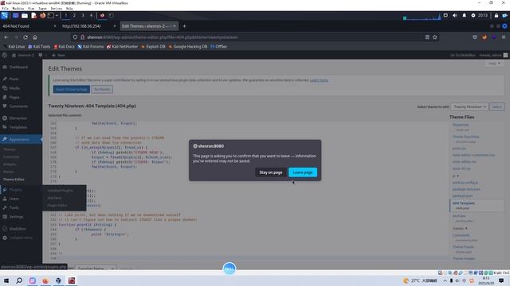The height and width of the screenshot is (286, 510).
Task: Open the Exploit-DB bookmark
Action: (x=153, y=47)
